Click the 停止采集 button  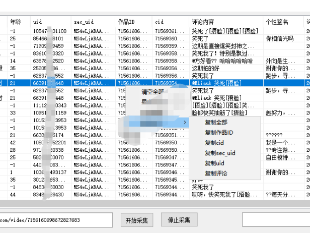click(x=179, y=220)
